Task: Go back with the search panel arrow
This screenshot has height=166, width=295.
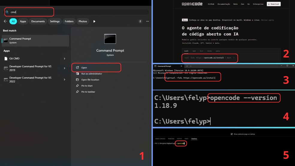Action: [x=5, y=21]
